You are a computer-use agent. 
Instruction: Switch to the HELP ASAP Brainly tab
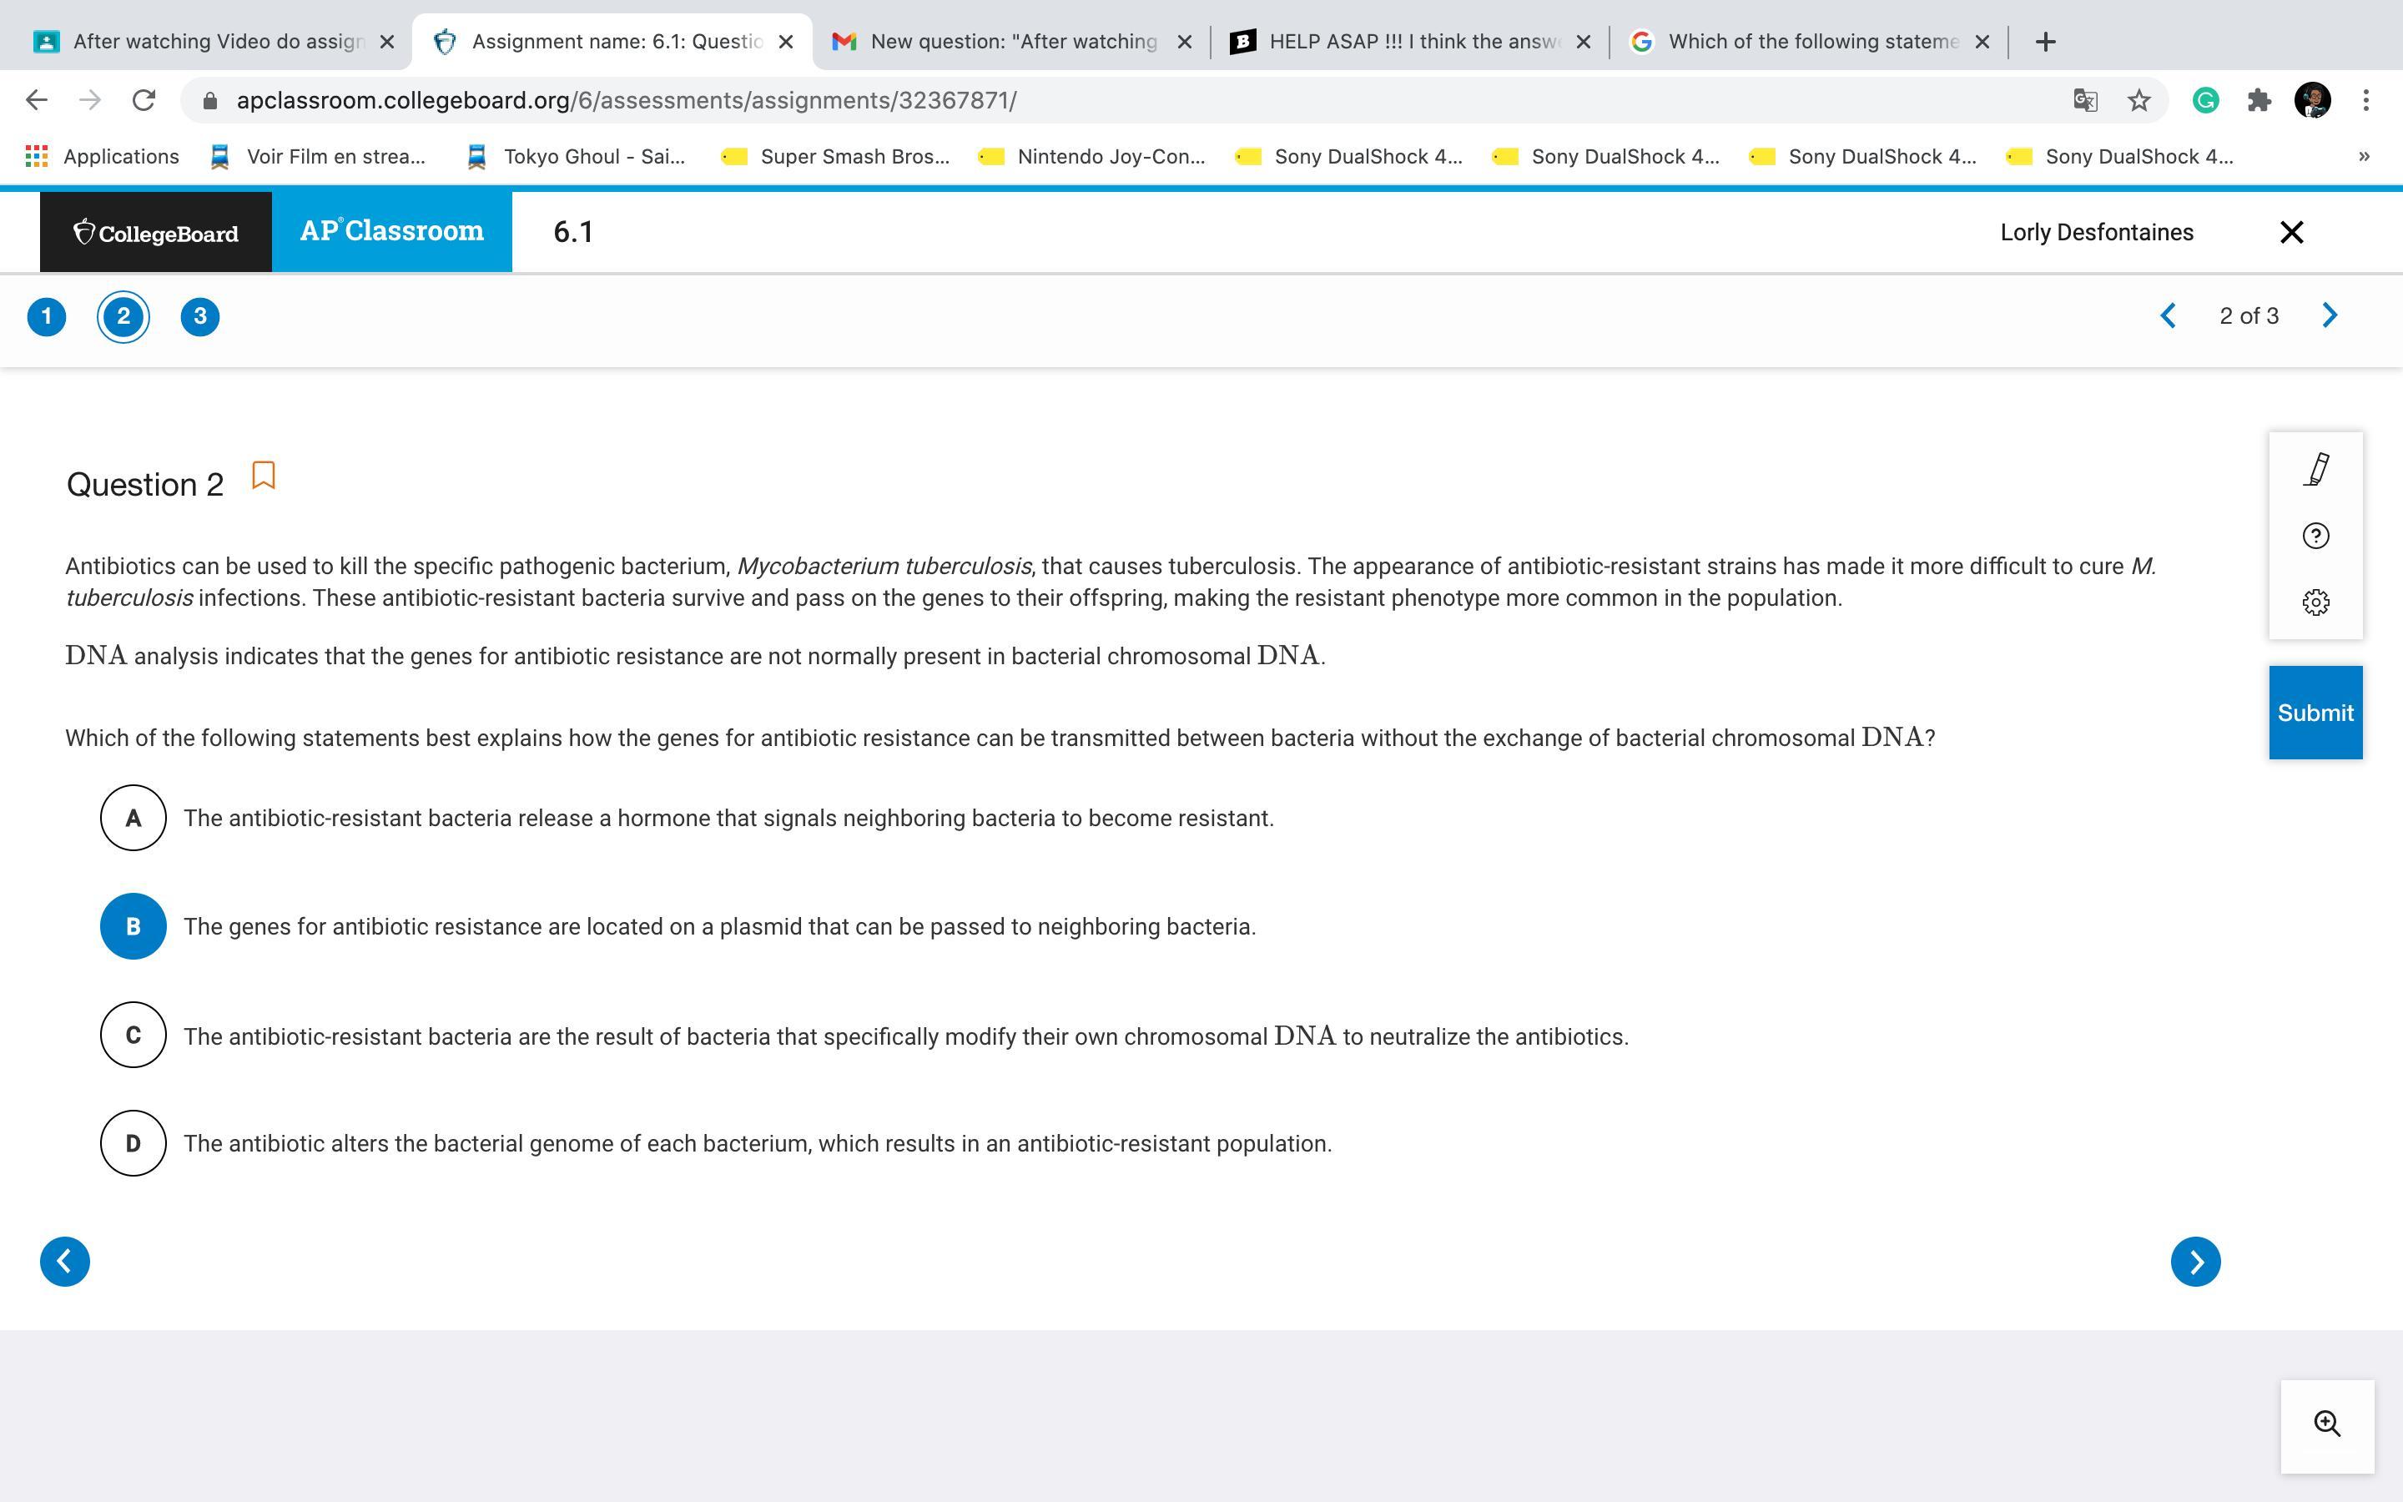(x=1410, y=42)
